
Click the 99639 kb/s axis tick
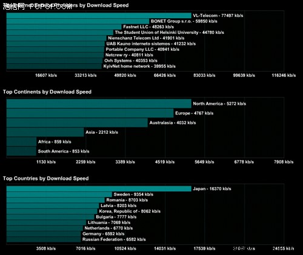tap(244, 75)
